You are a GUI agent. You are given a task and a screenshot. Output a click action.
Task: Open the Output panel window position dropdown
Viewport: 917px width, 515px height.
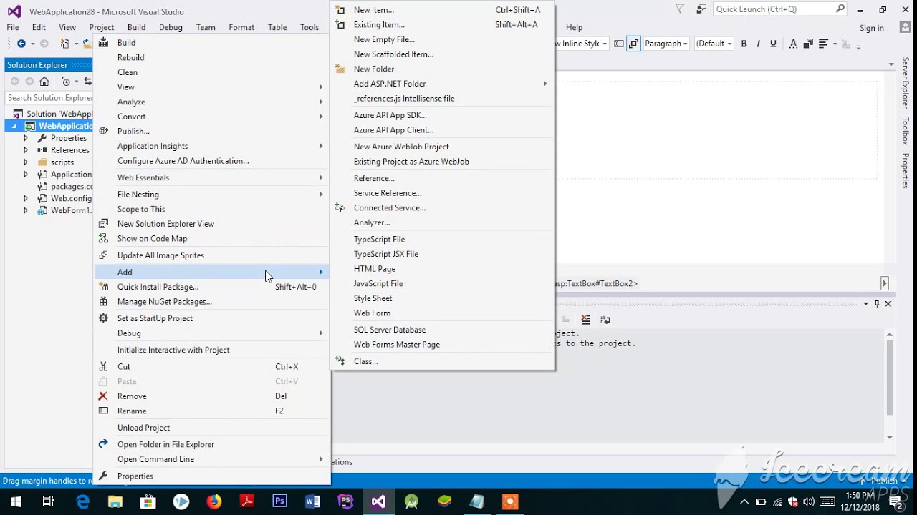click(x=865, y=304)
